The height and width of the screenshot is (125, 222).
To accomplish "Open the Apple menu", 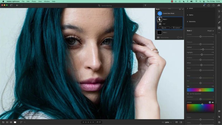I will click(3, 1).
